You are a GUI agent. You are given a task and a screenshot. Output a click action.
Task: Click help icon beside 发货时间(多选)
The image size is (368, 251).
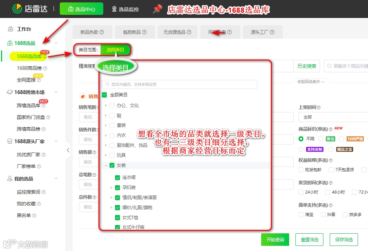[330, 183]
